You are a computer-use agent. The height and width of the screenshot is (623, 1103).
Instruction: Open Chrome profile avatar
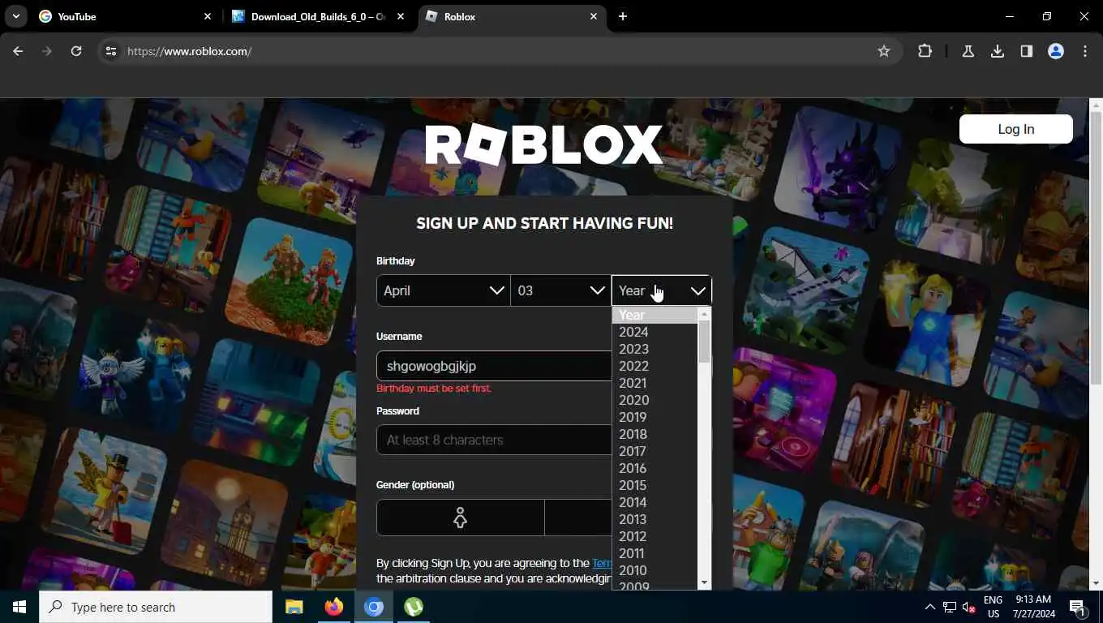point(1056,51)
